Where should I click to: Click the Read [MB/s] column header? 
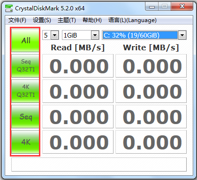(x=78, y=47)
